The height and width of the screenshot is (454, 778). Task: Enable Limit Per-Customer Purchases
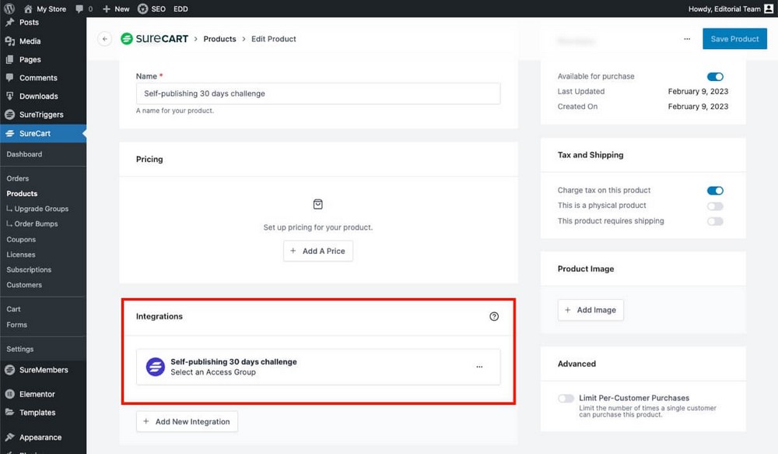coord(565,398)
